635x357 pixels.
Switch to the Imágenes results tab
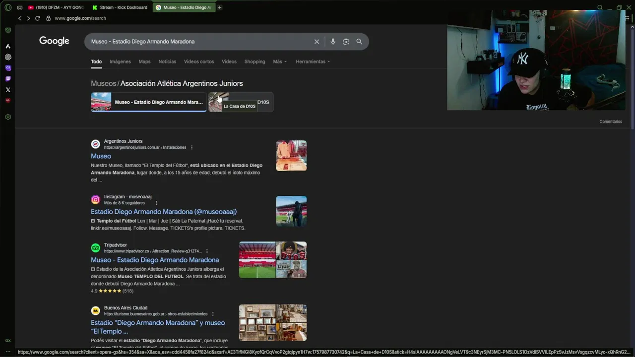point(120,61)
